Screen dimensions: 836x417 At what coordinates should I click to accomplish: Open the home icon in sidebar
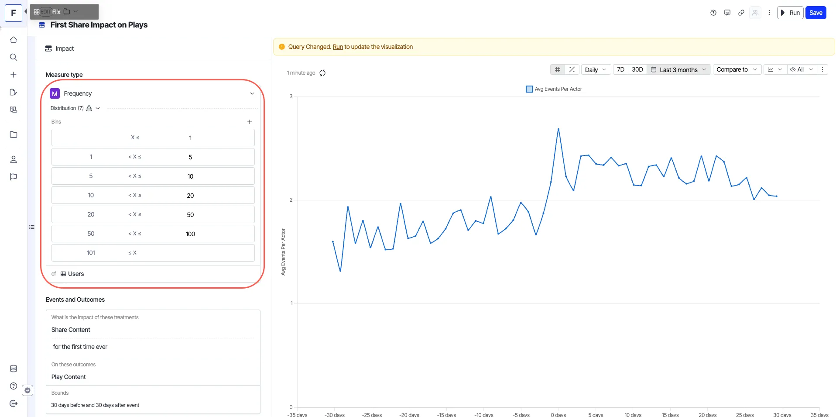[14, 40]
